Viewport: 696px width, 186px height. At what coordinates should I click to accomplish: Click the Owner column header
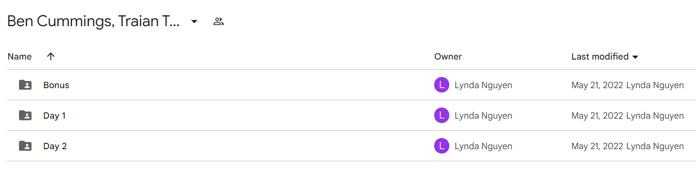(448, 57)
